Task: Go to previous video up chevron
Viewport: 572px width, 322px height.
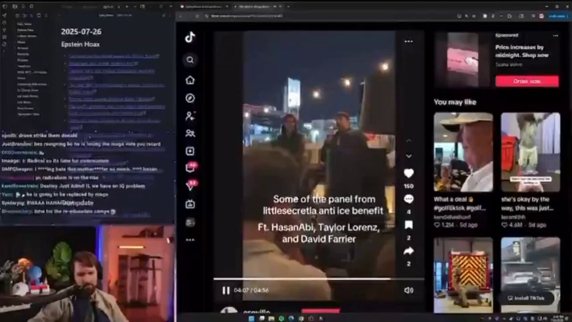Action: click(409, 141)
